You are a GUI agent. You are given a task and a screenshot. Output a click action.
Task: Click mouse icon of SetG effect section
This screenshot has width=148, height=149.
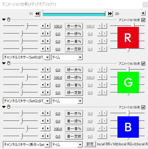(x=9, y=63)
